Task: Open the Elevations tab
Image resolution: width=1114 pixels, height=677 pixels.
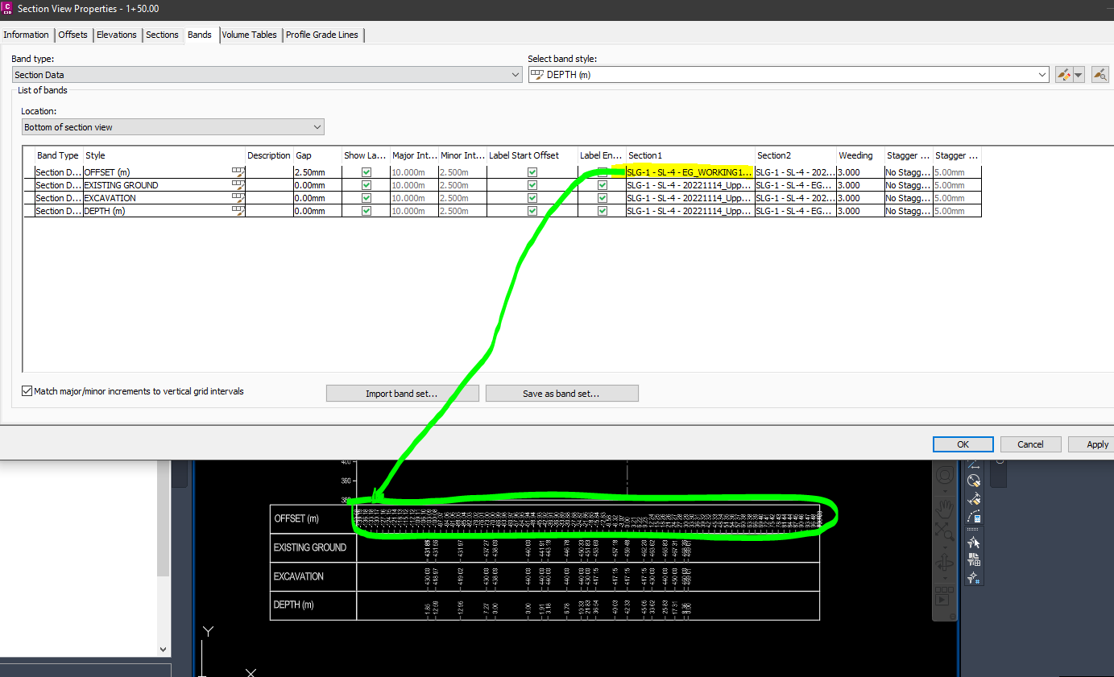Action: [x=116, y=35]
